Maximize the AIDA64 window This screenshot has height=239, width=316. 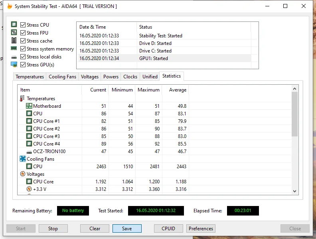click(x=285, y=6)
